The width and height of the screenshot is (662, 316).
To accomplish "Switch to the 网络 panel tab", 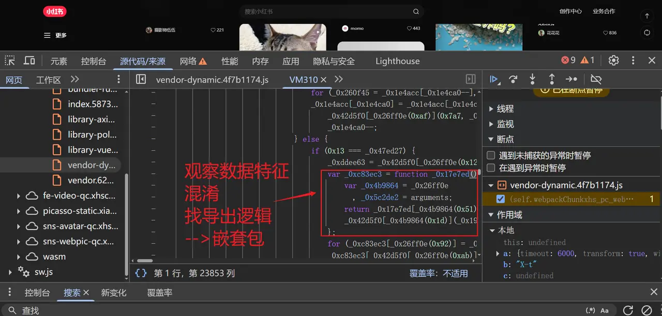I will [187, 60].
